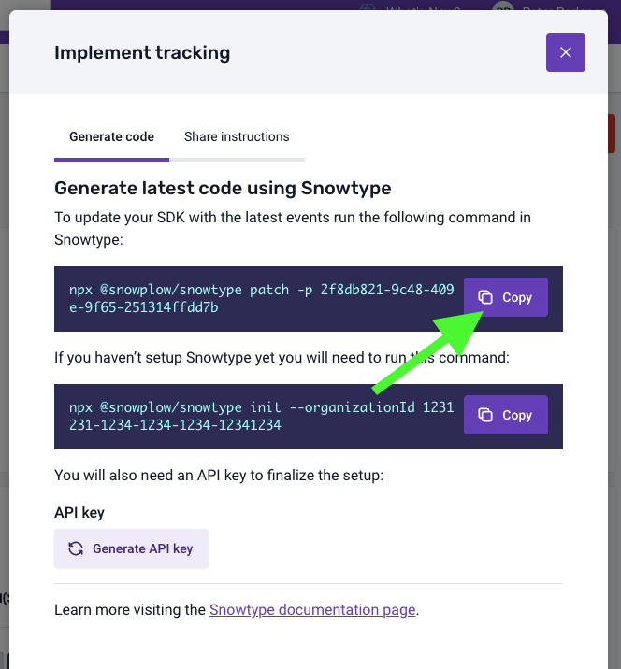Click the copy icon beside init command
Viewport: 621px width, 669px height.
pos(485,415)
